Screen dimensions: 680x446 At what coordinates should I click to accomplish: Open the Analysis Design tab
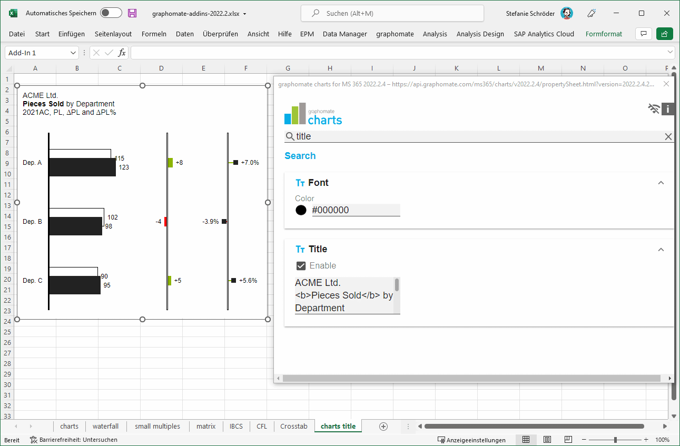coord(480,34)
